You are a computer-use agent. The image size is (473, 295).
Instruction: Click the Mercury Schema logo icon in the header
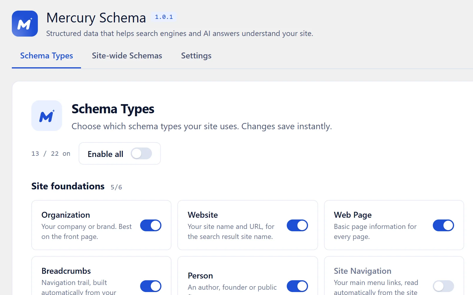click(25, 24)
